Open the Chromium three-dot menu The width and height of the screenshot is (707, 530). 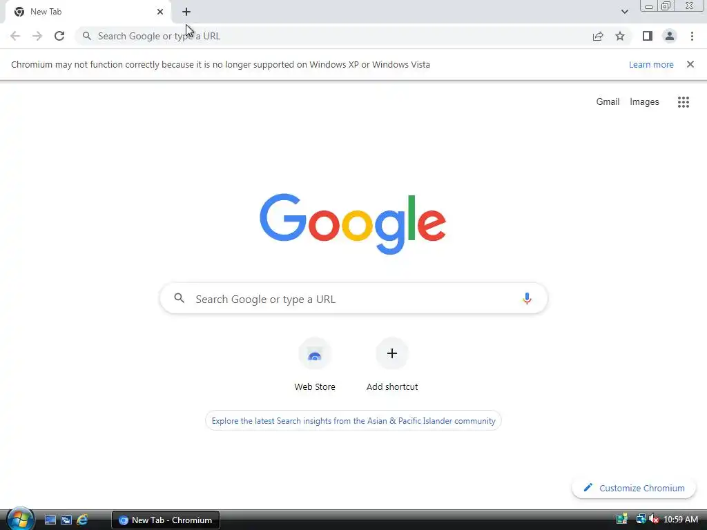(692, 36)
